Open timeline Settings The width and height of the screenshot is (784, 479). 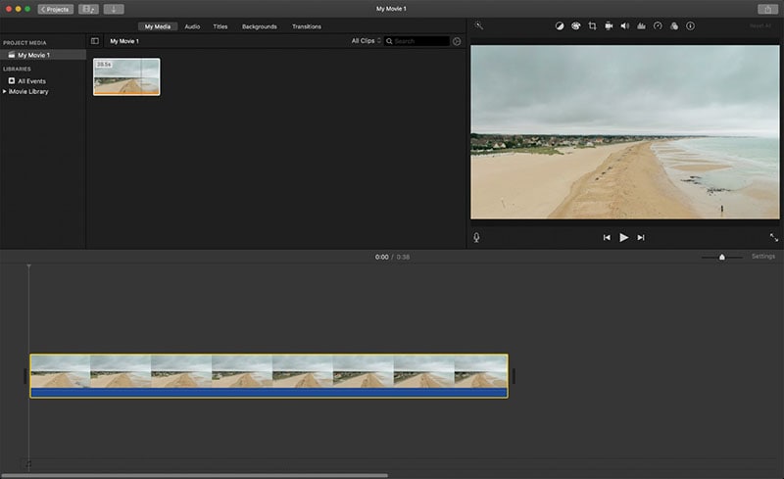(763, 257)
